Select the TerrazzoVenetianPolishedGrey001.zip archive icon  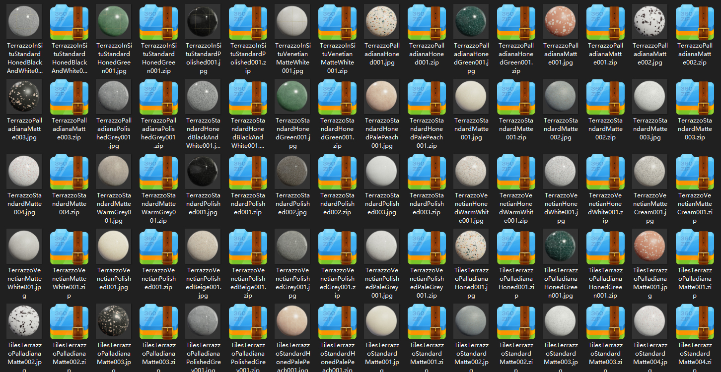pos(338,247)
